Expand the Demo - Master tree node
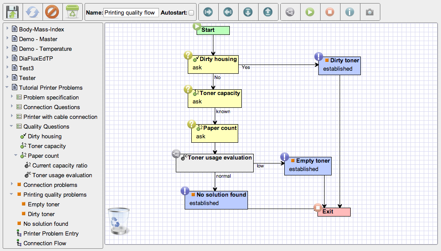The height and width of the screenshot is (251, 441). [8, 38]
